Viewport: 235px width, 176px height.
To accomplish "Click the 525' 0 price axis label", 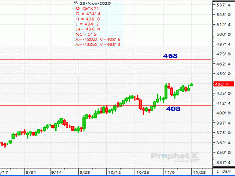I will (x=223, y=15).
